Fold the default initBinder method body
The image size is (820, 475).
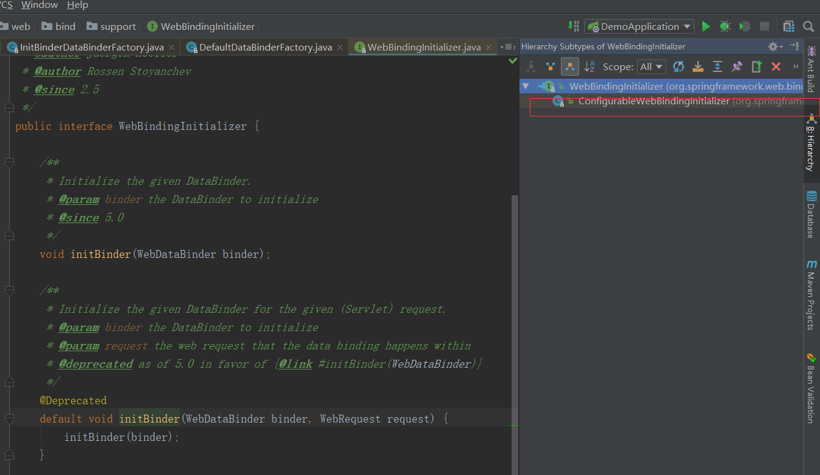point(9,419)
